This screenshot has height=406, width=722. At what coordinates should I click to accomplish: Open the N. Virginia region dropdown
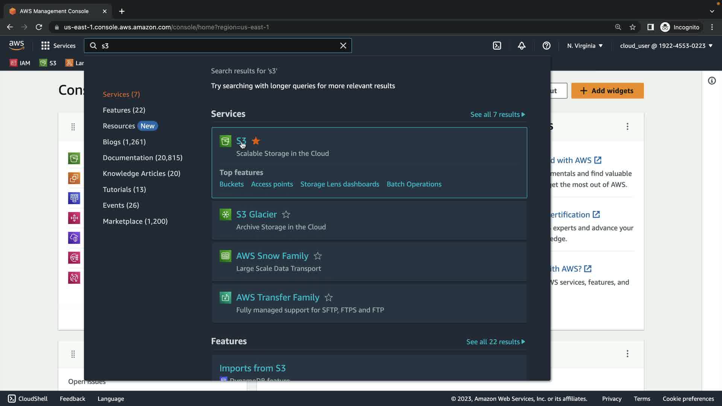click(585, 45)
